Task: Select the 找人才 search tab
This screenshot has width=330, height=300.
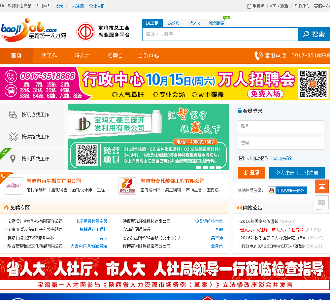Action: (195, 23)
